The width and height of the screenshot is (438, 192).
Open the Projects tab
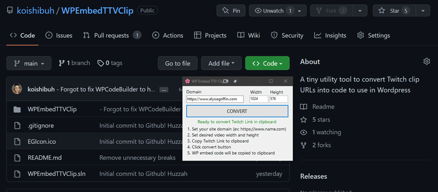[x=210, y=35]
